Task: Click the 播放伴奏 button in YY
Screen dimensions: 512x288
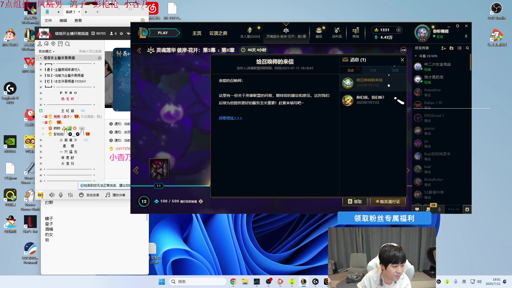Action: click(115, 195)
